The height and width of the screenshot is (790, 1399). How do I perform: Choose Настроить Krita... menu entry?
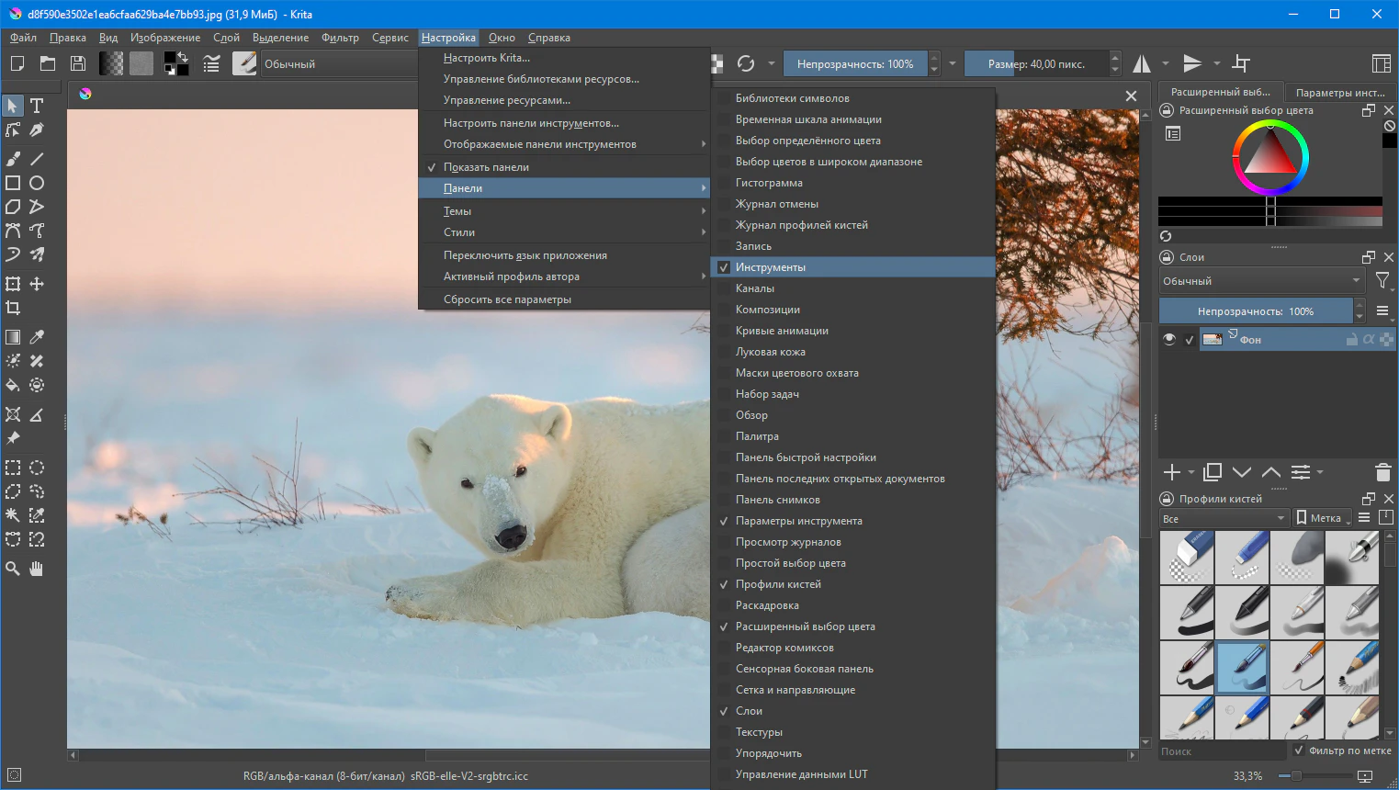pyautogui.click(x=486, y=58)
